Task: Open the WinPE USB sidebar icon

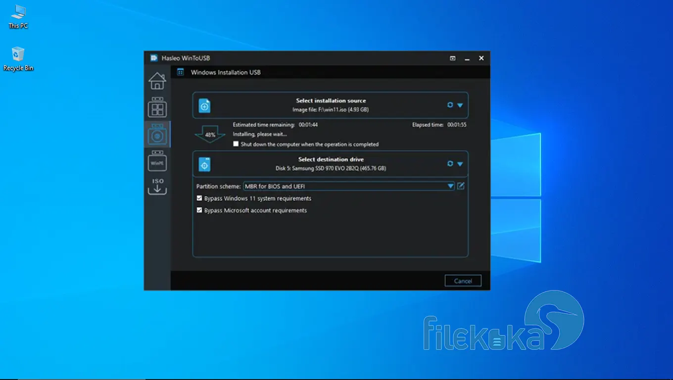Action: coord(157,160)
